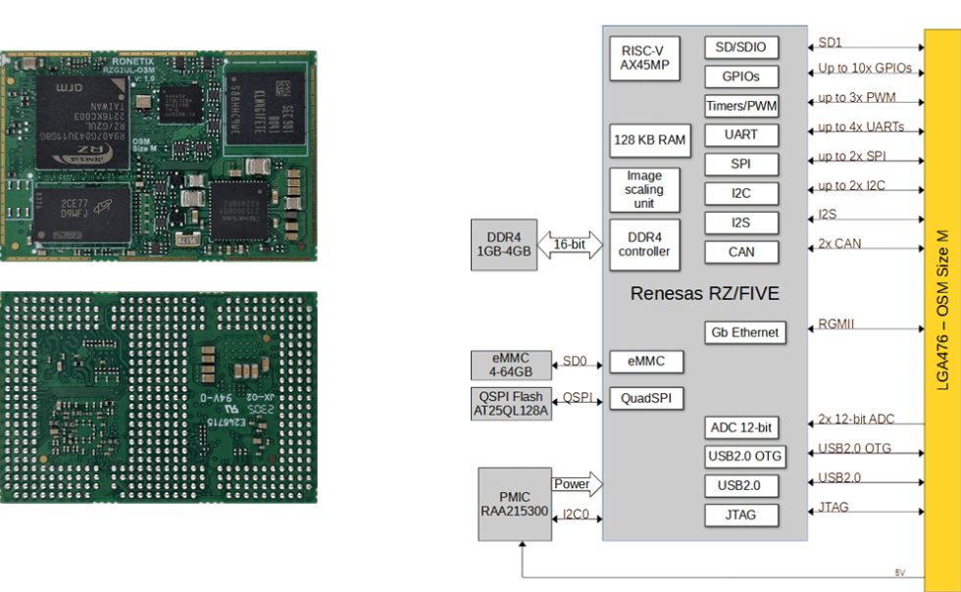Click the "2x CAN" signal label
The height and width of the screenshot is (592, 961).
(x=839, y=244)
